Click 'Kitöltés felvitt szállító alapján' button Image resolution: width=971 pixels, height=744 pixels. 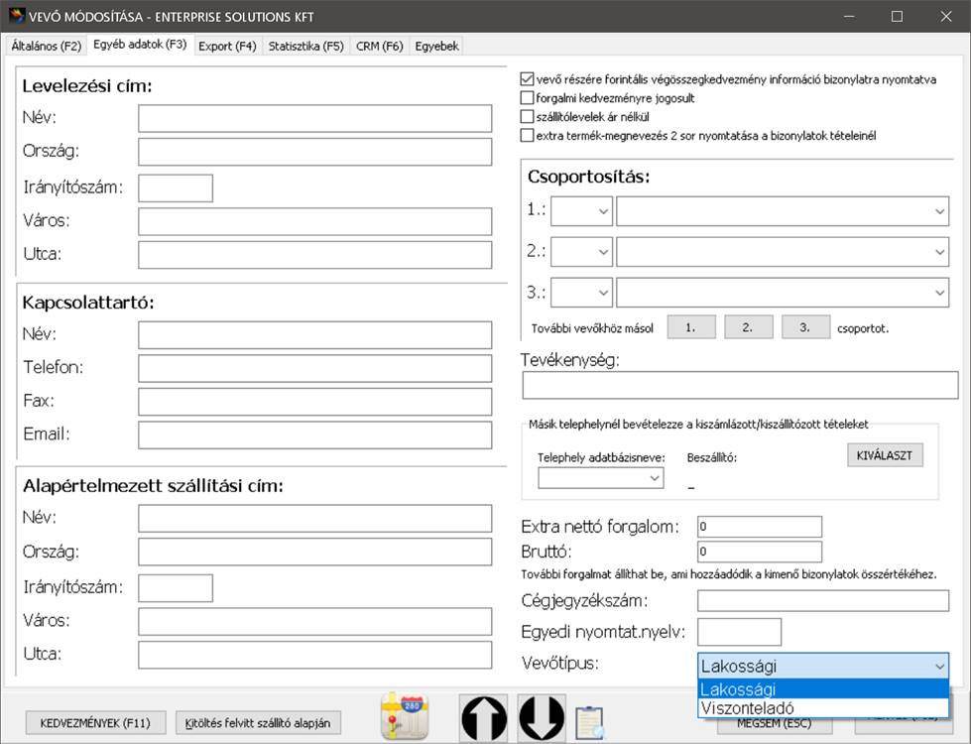click(x=258, y=723)
